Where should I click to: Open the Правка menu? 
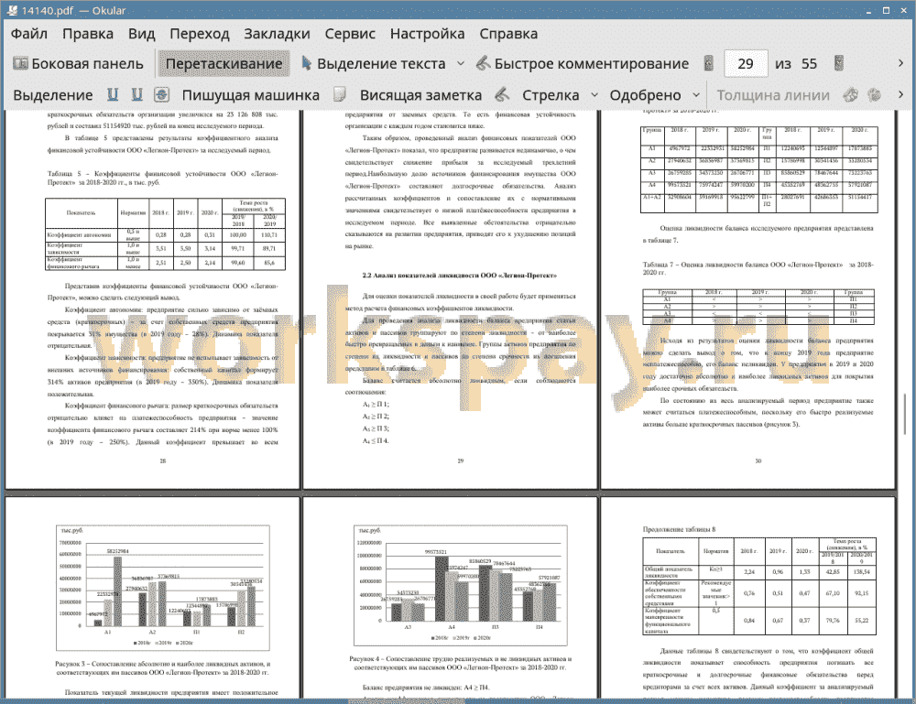tap(88, 34)
